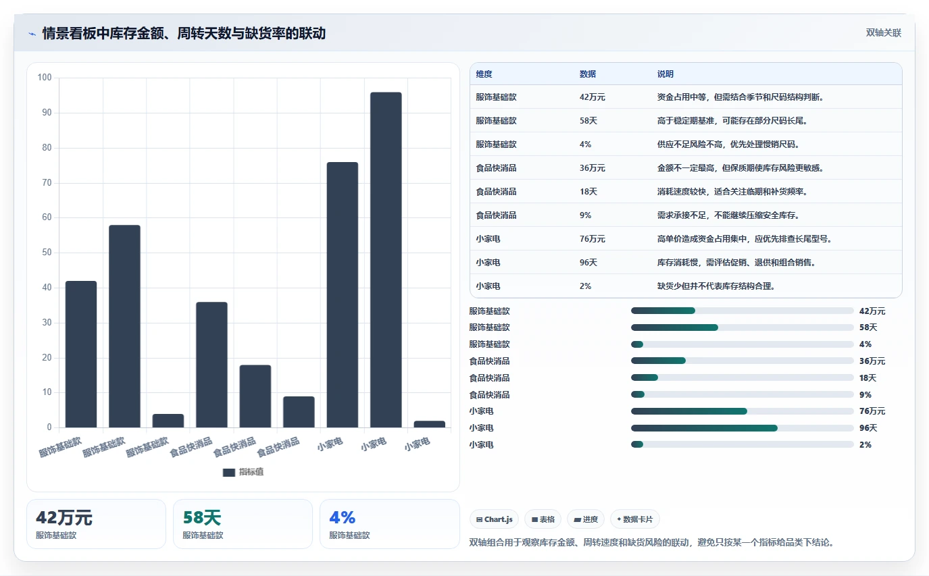Click the 50 label on the y-axis

(x=47, y=253)
